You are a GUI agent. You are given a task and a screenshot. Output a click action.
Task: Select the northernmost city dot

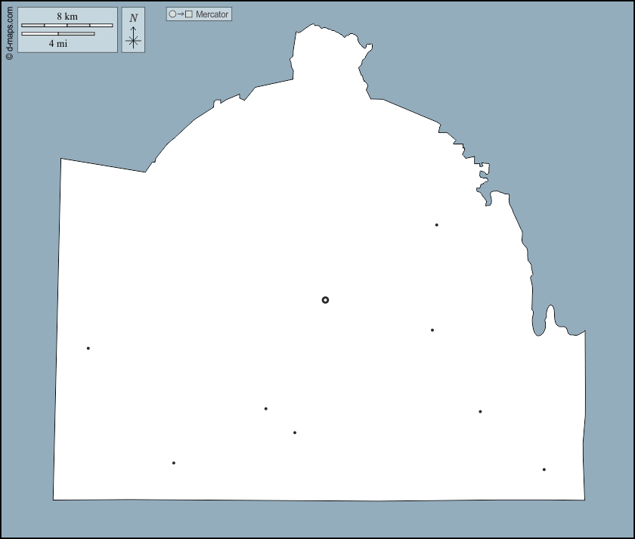pos(436,225)
